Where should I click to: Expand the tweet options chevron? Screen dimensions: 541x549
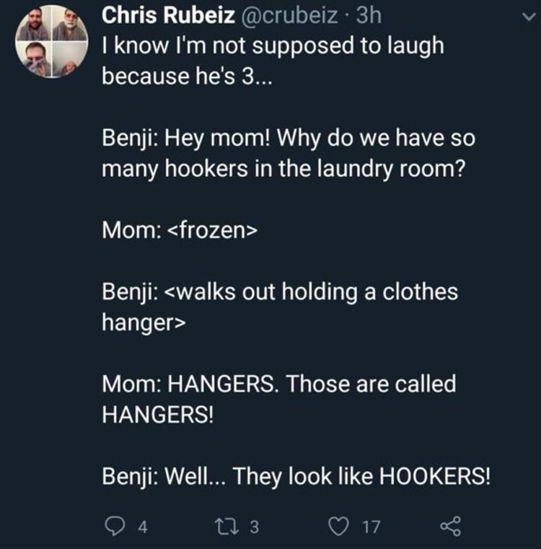(524, 23)
